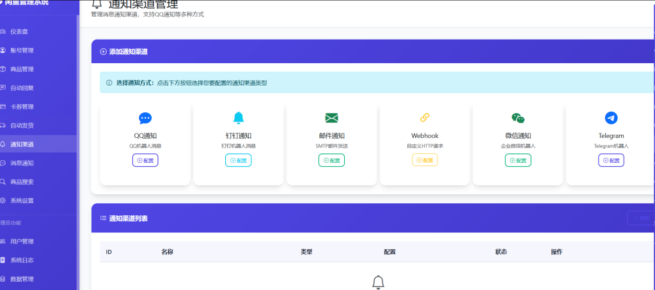Navigate to 用户管理 admin page
655x290 pixels.
point(21,241)
